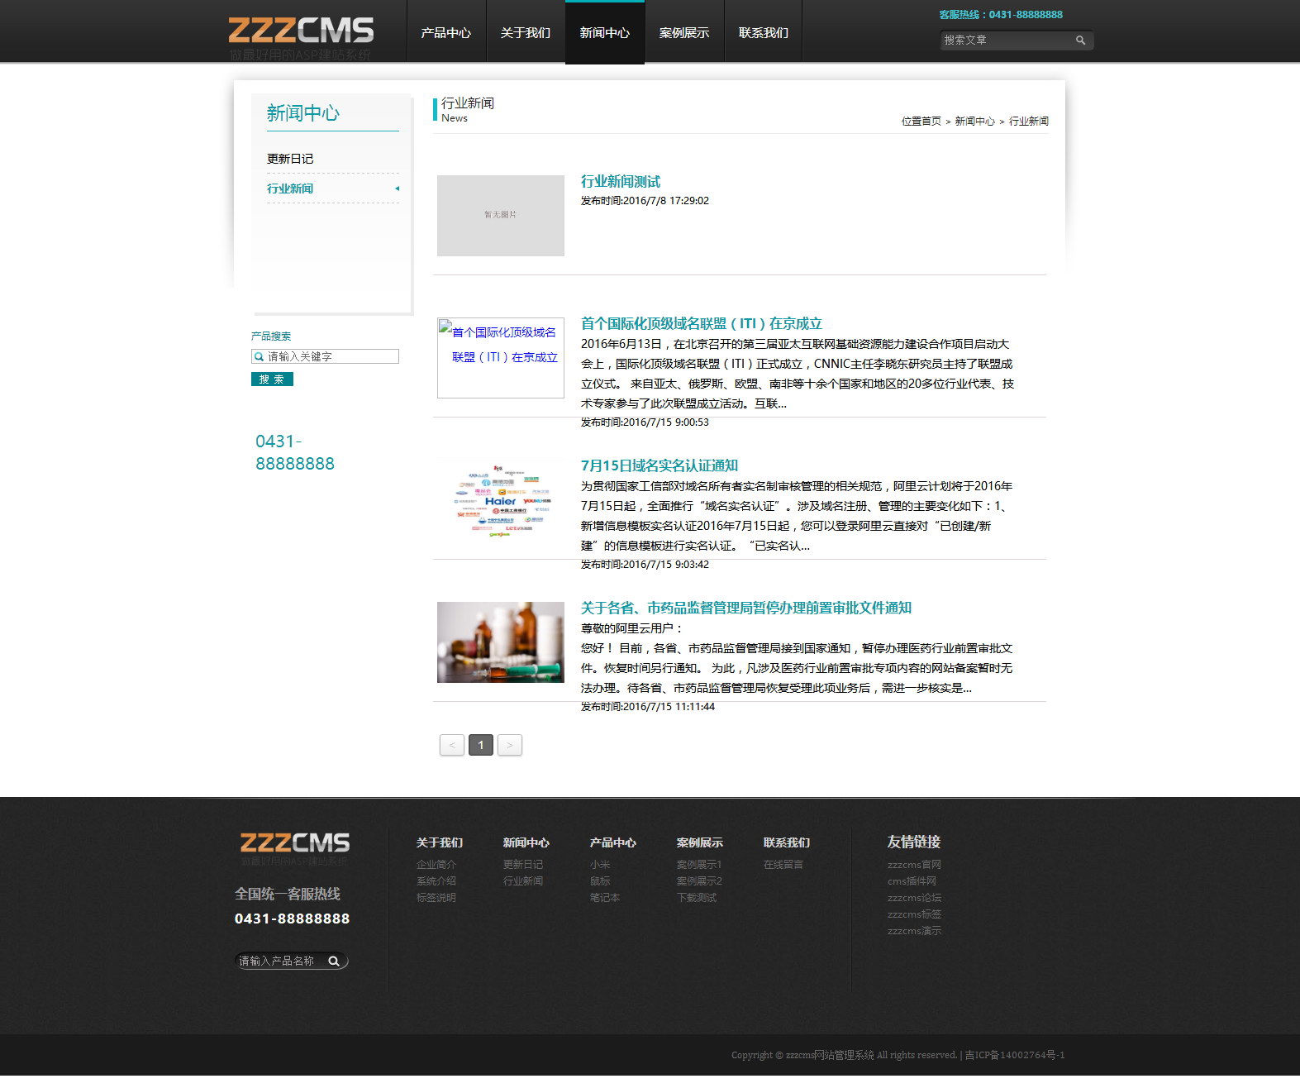Click footer 联系我们 heading

click(x=787, y=843)
